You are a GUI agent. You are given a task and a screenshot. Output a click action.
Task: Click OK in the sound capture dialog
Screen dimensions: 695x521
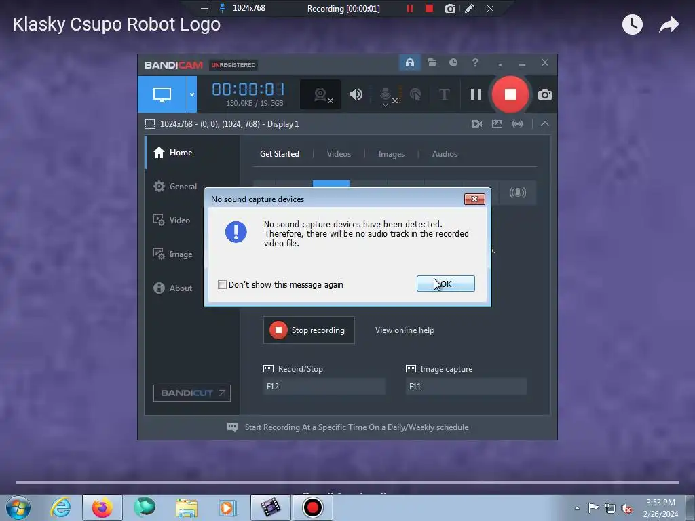(x=445, y=284)
